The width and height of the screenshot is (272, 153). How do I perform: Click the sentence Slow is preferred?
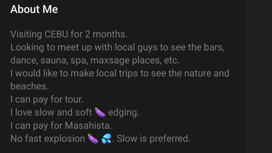tap(153, 138)
